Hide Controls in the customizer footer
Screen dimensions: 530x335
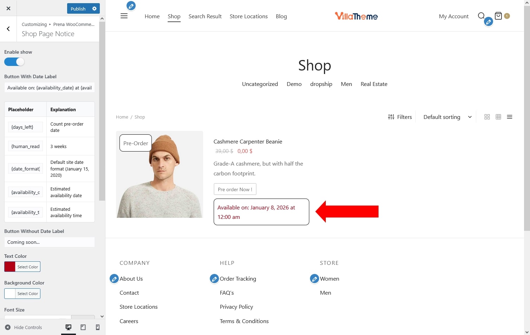(24, 327)
